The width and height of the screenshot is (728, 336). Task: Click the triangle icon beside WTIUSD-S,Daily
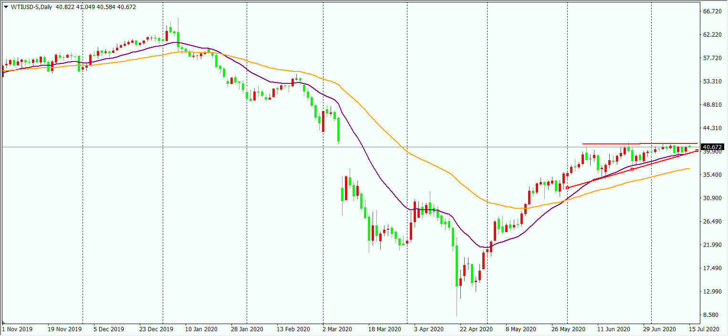pyautogui.click(x=5, y=7)
